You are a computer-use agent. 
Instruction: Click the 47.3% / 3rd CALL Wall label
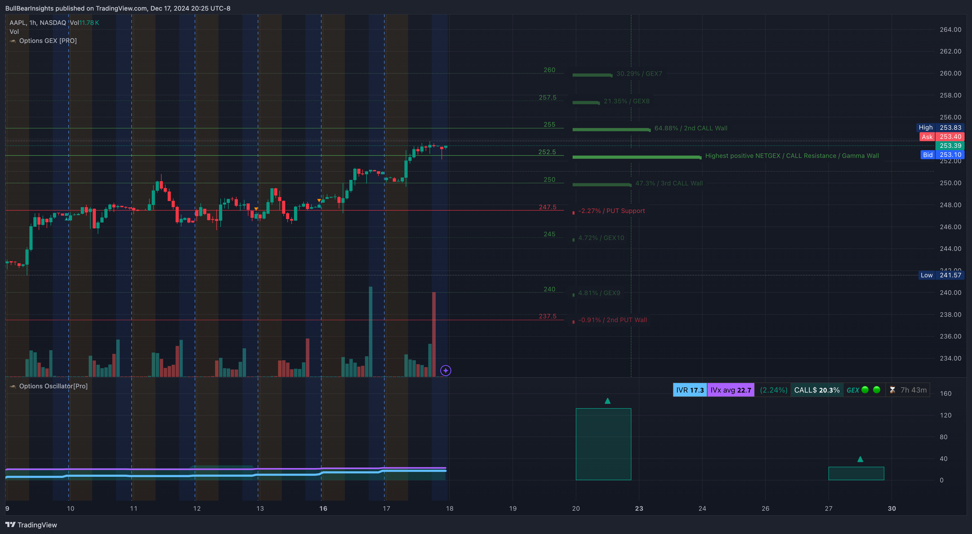tap(669, 183)
